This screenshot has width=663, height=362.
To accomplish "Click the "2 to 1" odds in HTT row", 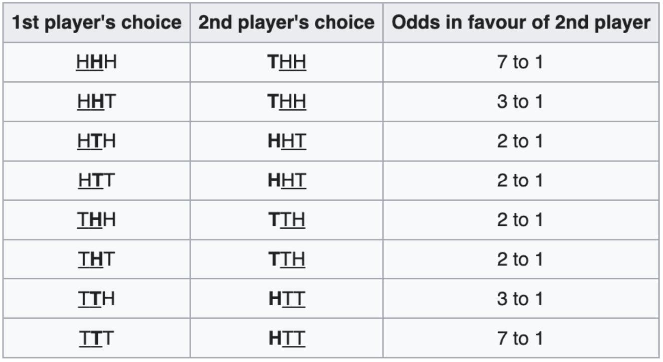I will click(520, 181).
